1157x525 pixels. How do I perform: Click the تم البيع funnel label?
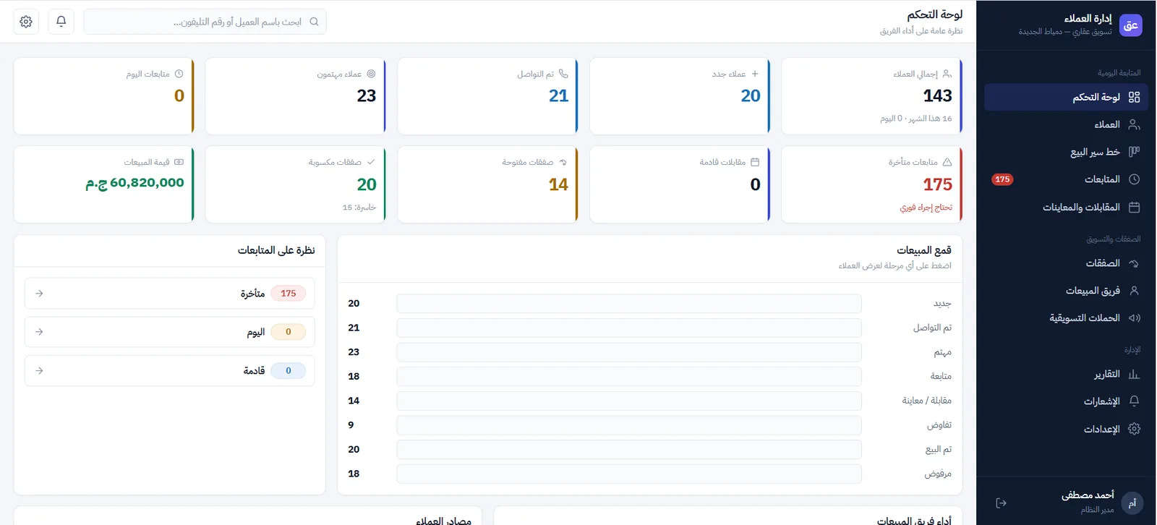(x=939, y=449)
